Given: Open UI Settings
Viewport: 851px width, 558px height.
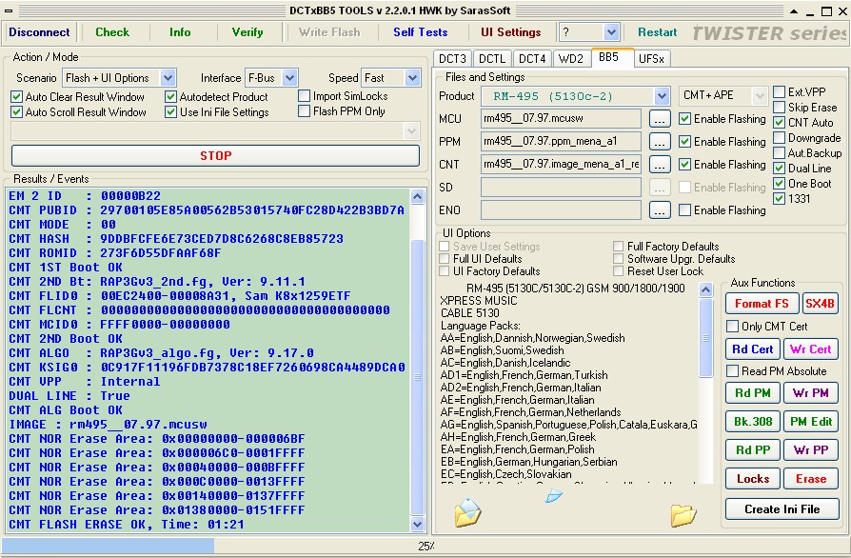Looking at the screenshot, I should click(511, 32).
